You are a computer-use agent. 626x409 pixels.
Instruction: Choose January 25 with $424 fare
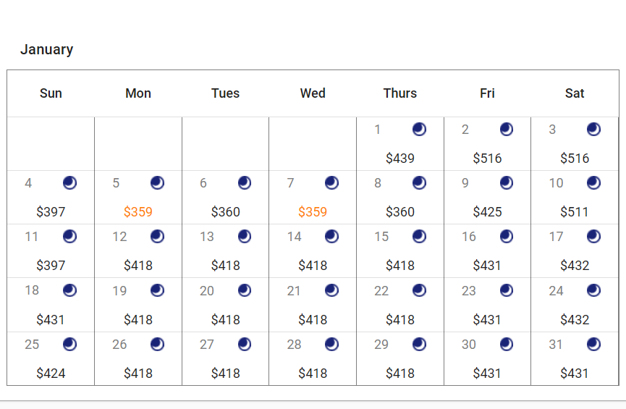click(x=51, y=374)
